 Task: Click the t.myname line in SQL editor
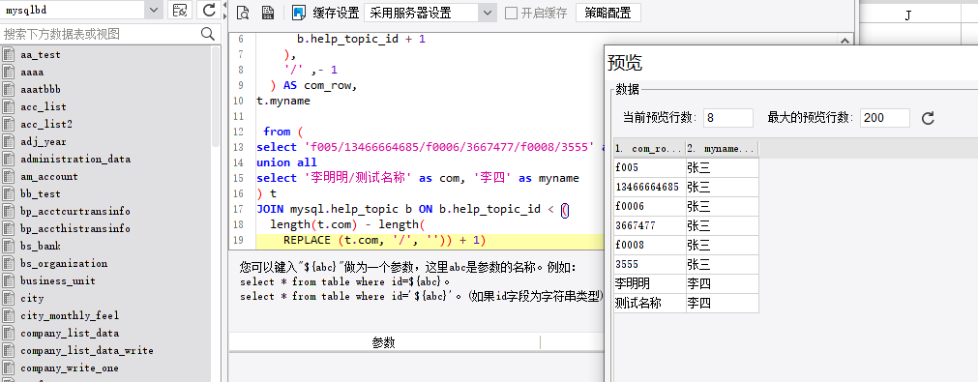pyautogui.click(x=283, y=101)
